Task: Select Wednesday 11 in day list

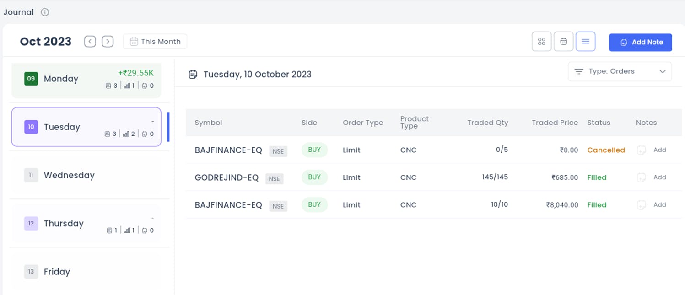Action: (x=86, y=175)
